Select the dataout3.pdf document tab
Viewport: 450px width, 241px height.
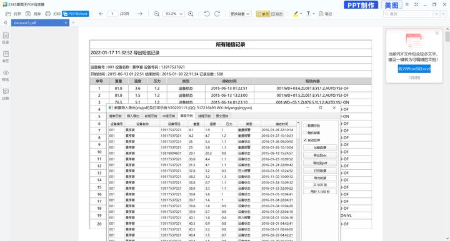pyautogui.click(x=40, y=22)
